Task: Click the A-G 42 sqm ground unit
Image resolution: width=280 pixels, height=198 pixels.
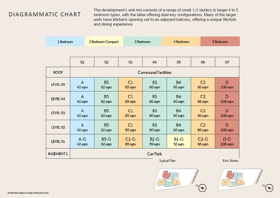Action: coord(82,141)
